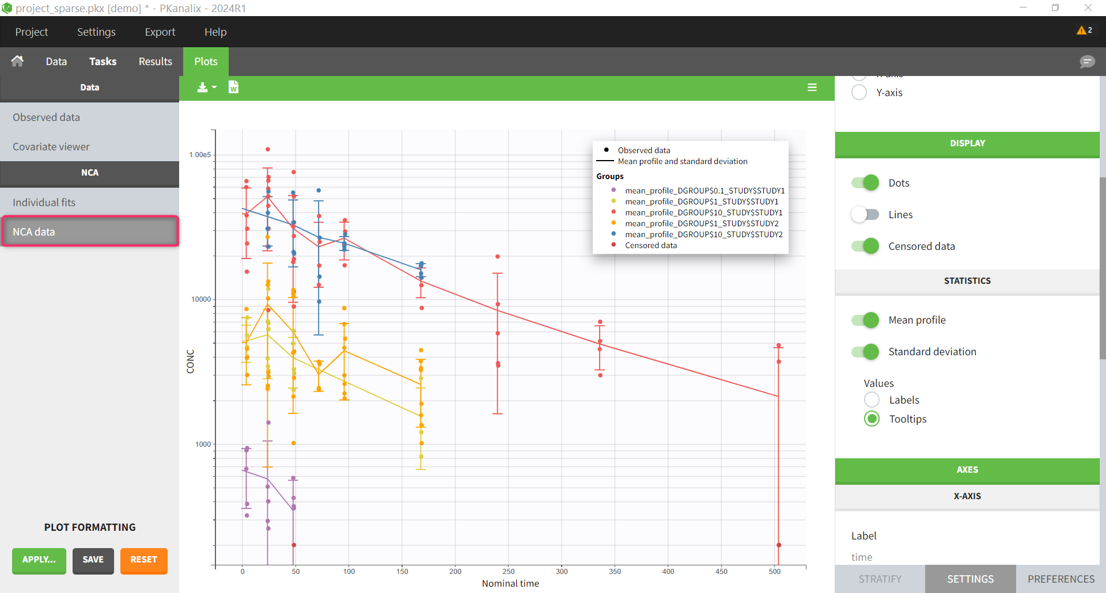Enable the Lines display switch

(865, 215)
